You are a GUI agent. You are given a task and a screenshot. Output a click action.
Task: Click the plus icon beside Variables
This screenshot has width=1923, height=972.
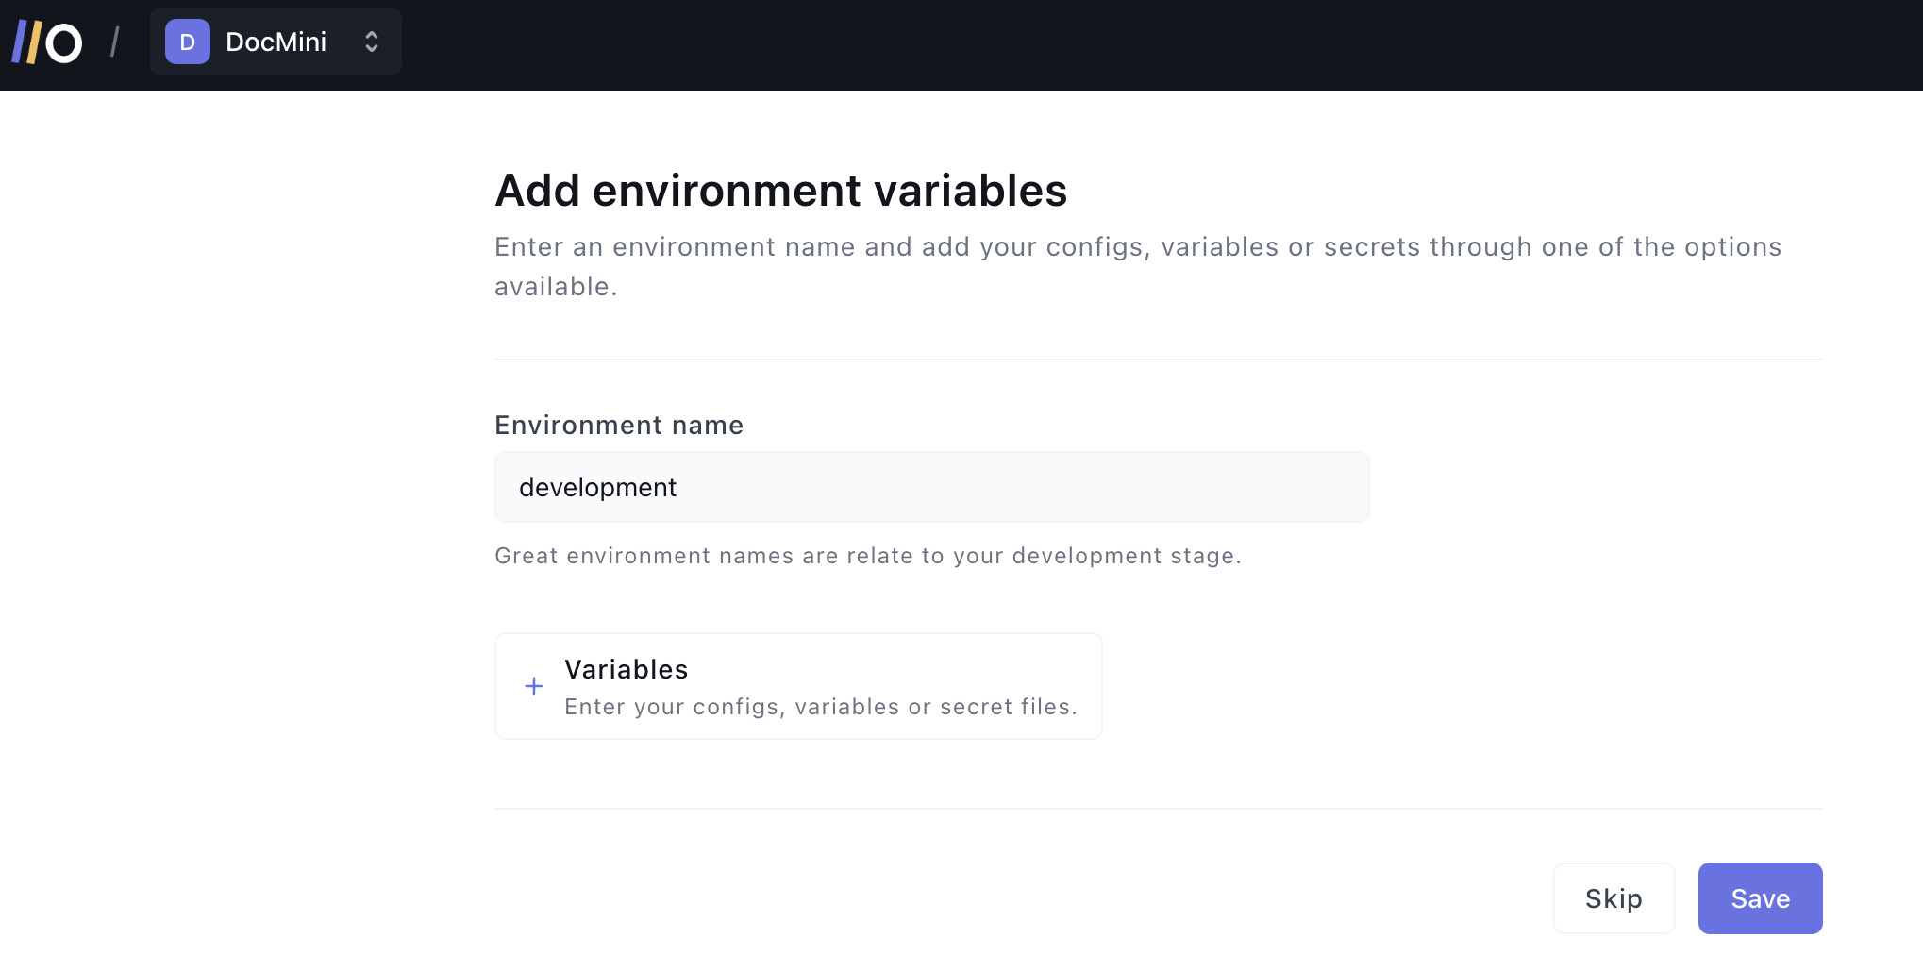click(x=534, y=686)
